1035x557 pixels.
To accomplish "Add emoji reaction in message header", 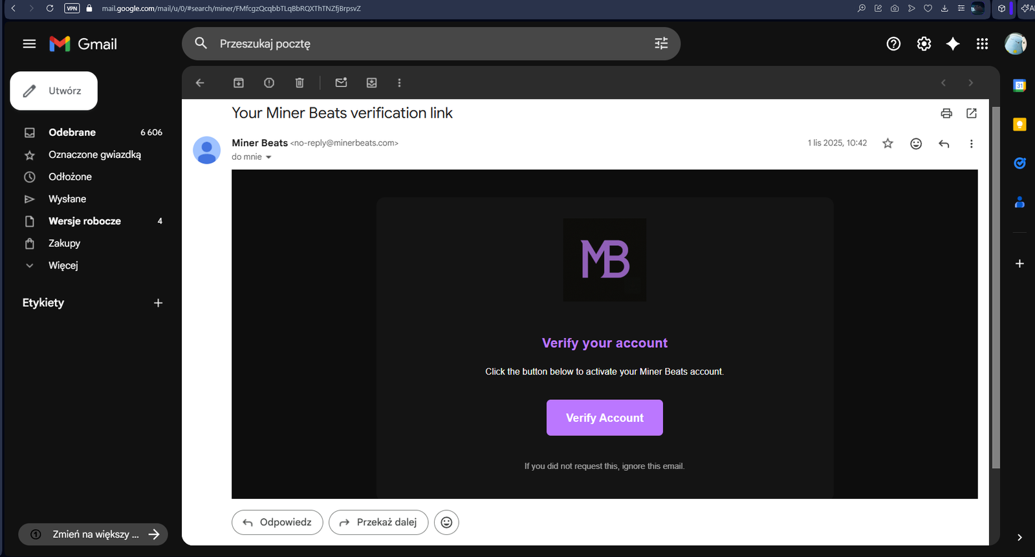I will coord(915,144).
